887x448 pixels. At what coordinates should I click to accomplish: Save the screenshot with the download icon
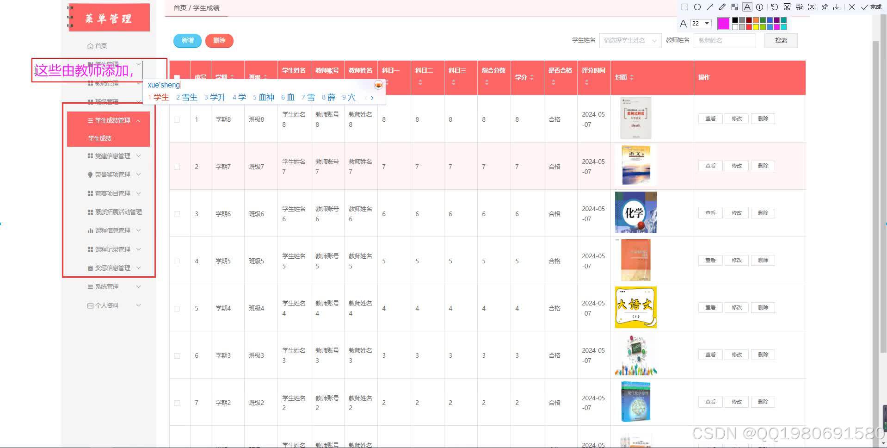(x=837, y=7)
